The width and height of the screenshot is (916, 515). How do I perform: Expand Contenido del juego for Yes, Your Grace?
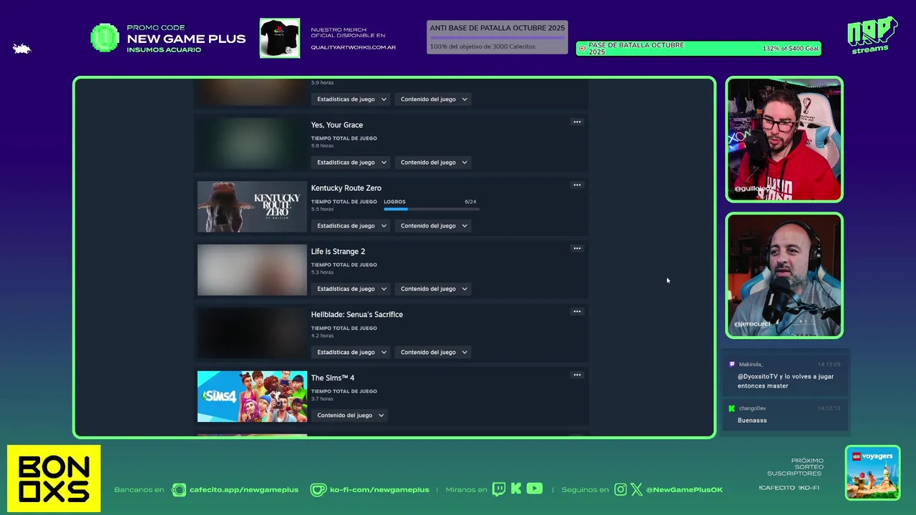(433, 162)
